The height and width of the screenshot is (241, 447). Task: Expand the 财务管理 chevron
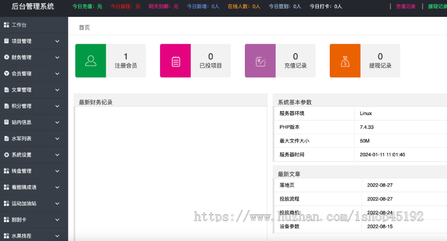[x=57, y=58]
